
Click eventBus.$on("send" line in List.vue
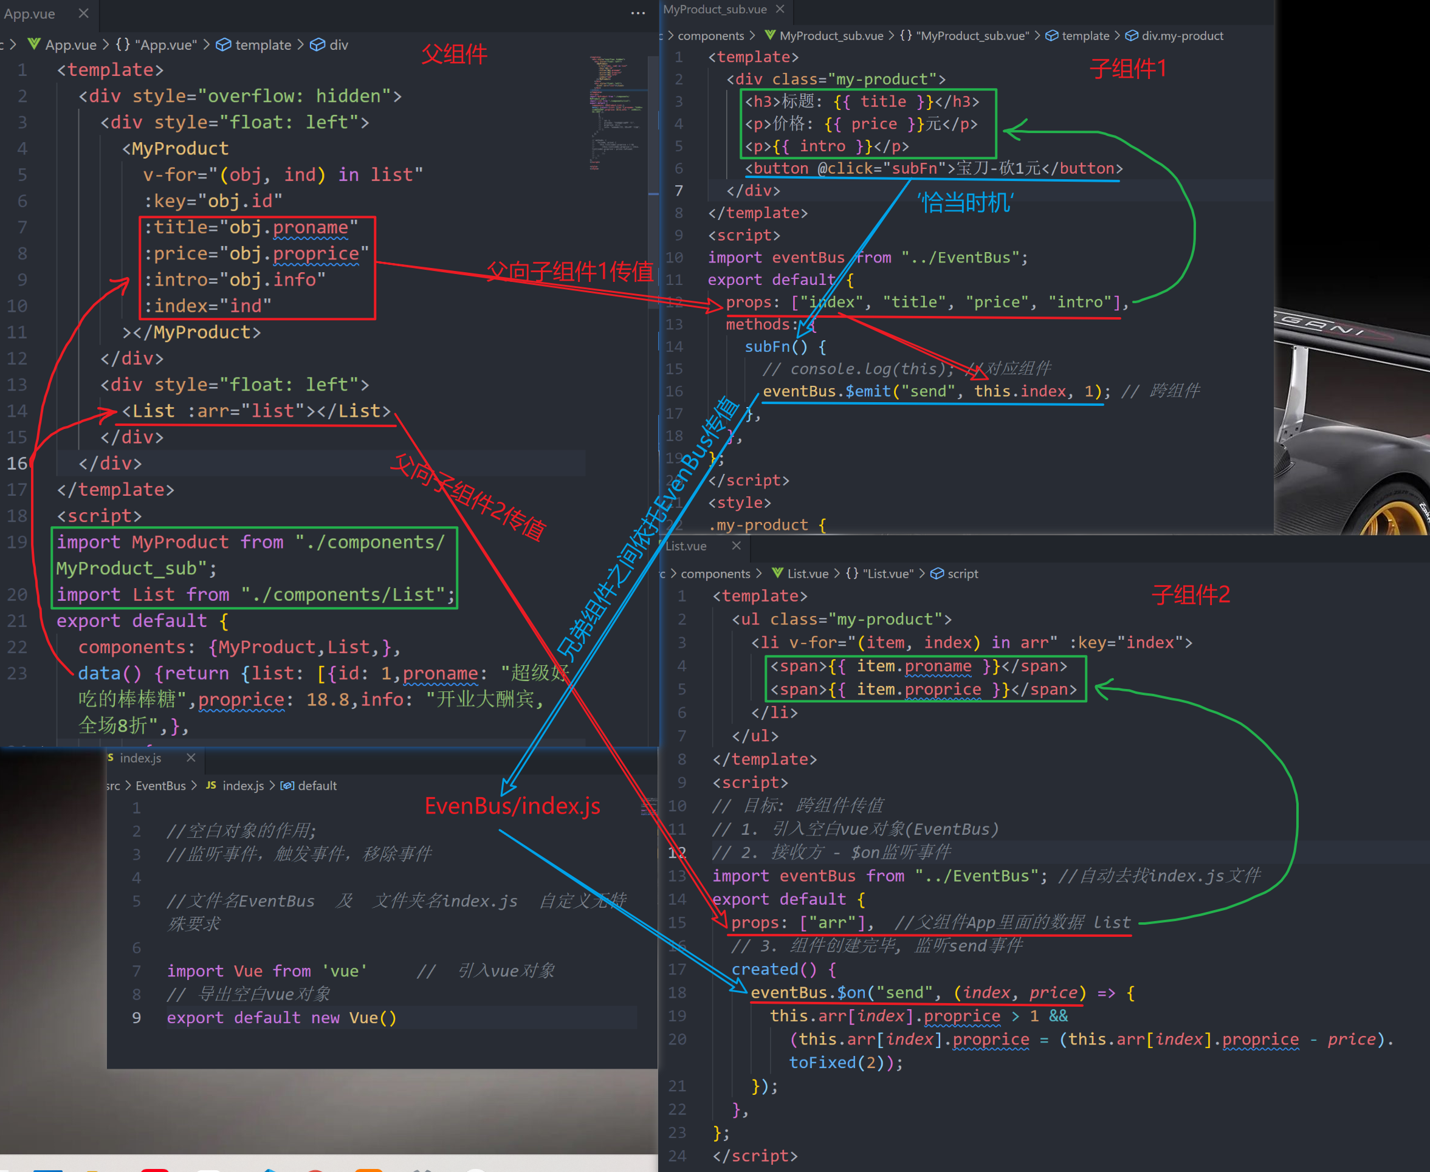tap(943, 993)
